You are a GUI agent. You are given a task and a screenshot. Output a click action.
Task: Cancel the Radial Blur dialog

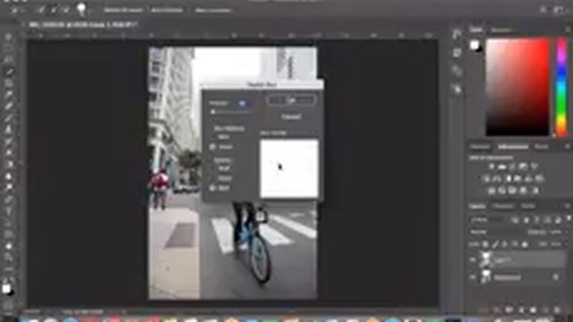click(291, 117)
